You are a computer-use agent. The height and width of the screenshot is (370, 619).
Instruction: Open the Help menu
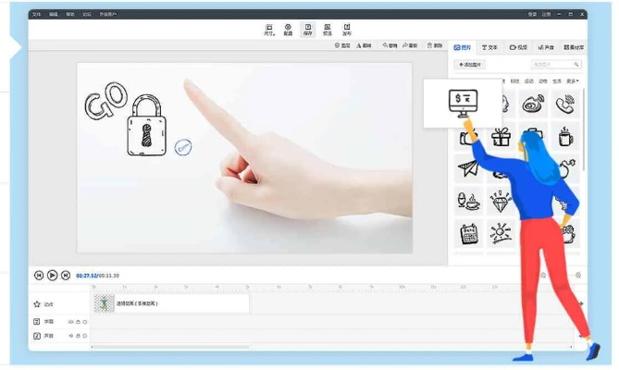coord(70,14)
